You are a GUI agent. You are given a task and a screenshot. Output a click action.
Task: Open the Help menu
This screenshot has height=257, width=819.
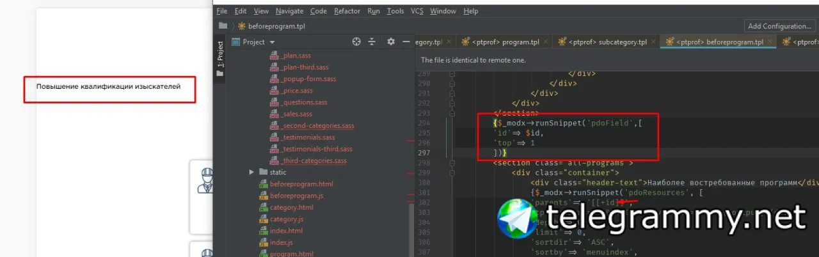click(471, 11)
